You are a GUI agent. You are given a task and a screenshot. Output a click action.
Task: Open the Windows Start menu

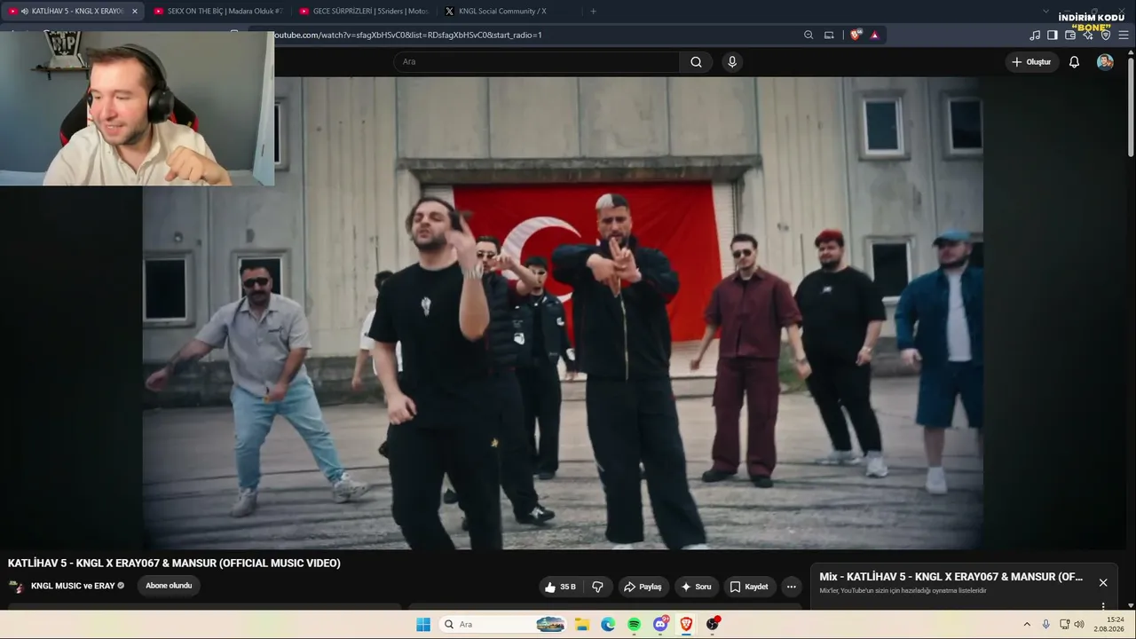click(423, 625)
